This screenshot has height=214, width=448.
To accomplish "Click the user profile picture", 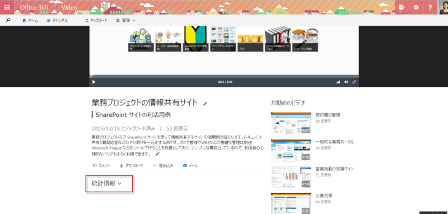I will click(443, 7).
